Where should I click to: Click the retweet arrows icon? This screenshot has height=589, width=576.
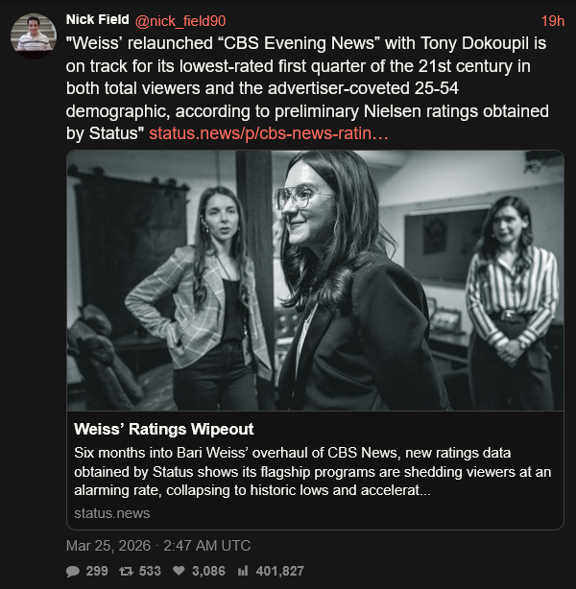(125, 571)
